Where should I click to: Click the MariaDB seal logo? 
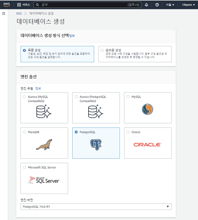point(44,145)
